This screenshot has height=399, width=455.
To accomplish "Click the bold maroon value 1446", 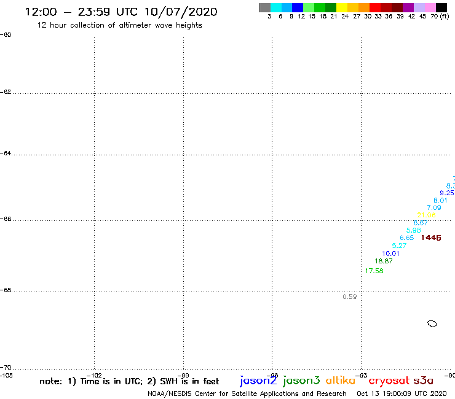I will click(x=431, y=238).
